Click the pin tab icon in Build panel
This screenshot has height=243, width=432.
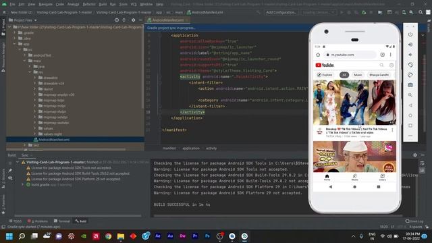pyautogui.click(x=10, y=171)
